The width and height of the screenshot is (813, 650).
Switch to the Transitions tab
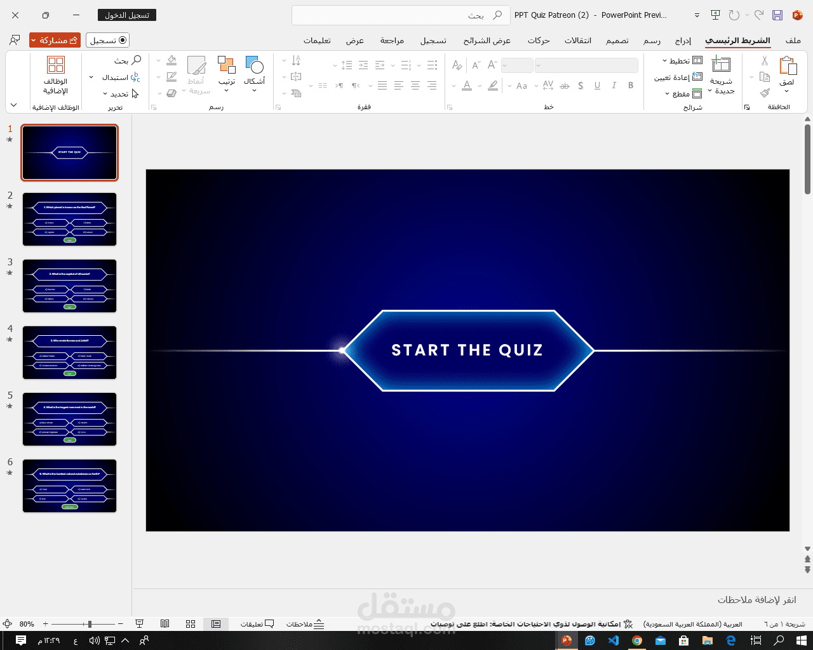(x=578, y=41)
